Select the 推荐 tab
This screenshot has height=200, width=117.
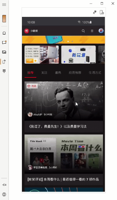(31, 73)
